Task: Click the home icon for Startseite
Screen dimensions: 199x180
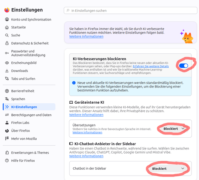Action: coord(7,27)
